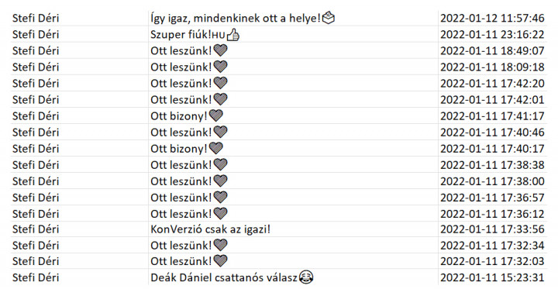Click the laughing emoji after csattanós válasz

point(306,277)
